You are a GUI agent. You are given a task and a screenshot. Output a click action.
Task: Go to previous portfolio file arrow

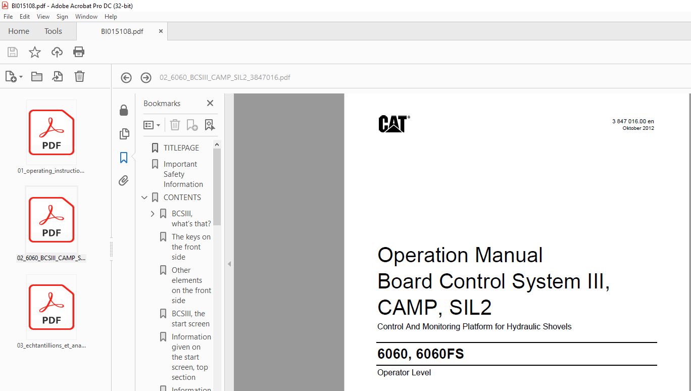126,77
